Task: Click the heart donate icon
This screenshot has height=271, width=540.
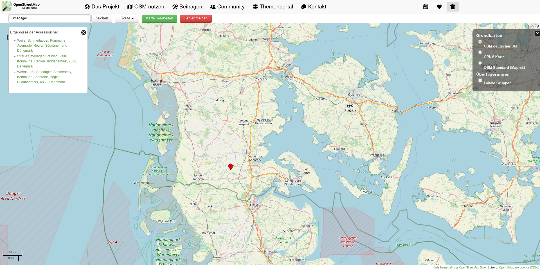Action: (x=439, y=7)
